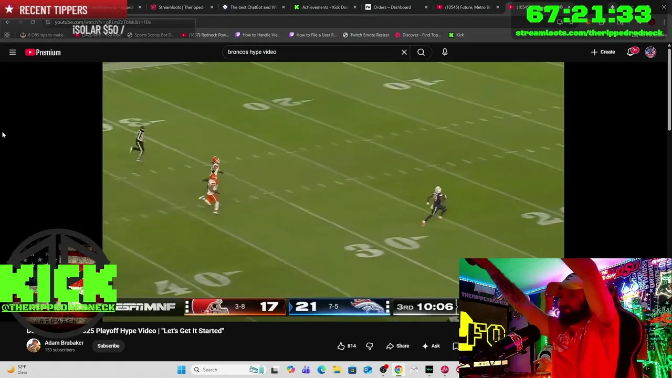Open the YouTube guide hamburger menu
The height and width of the screenshot is (378, 672).
[x=13, y=52]
